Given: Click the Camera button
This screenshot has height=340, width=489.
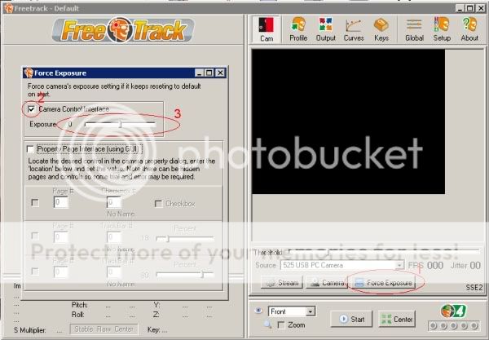Looking at the screenshot, I should point(327,283).
